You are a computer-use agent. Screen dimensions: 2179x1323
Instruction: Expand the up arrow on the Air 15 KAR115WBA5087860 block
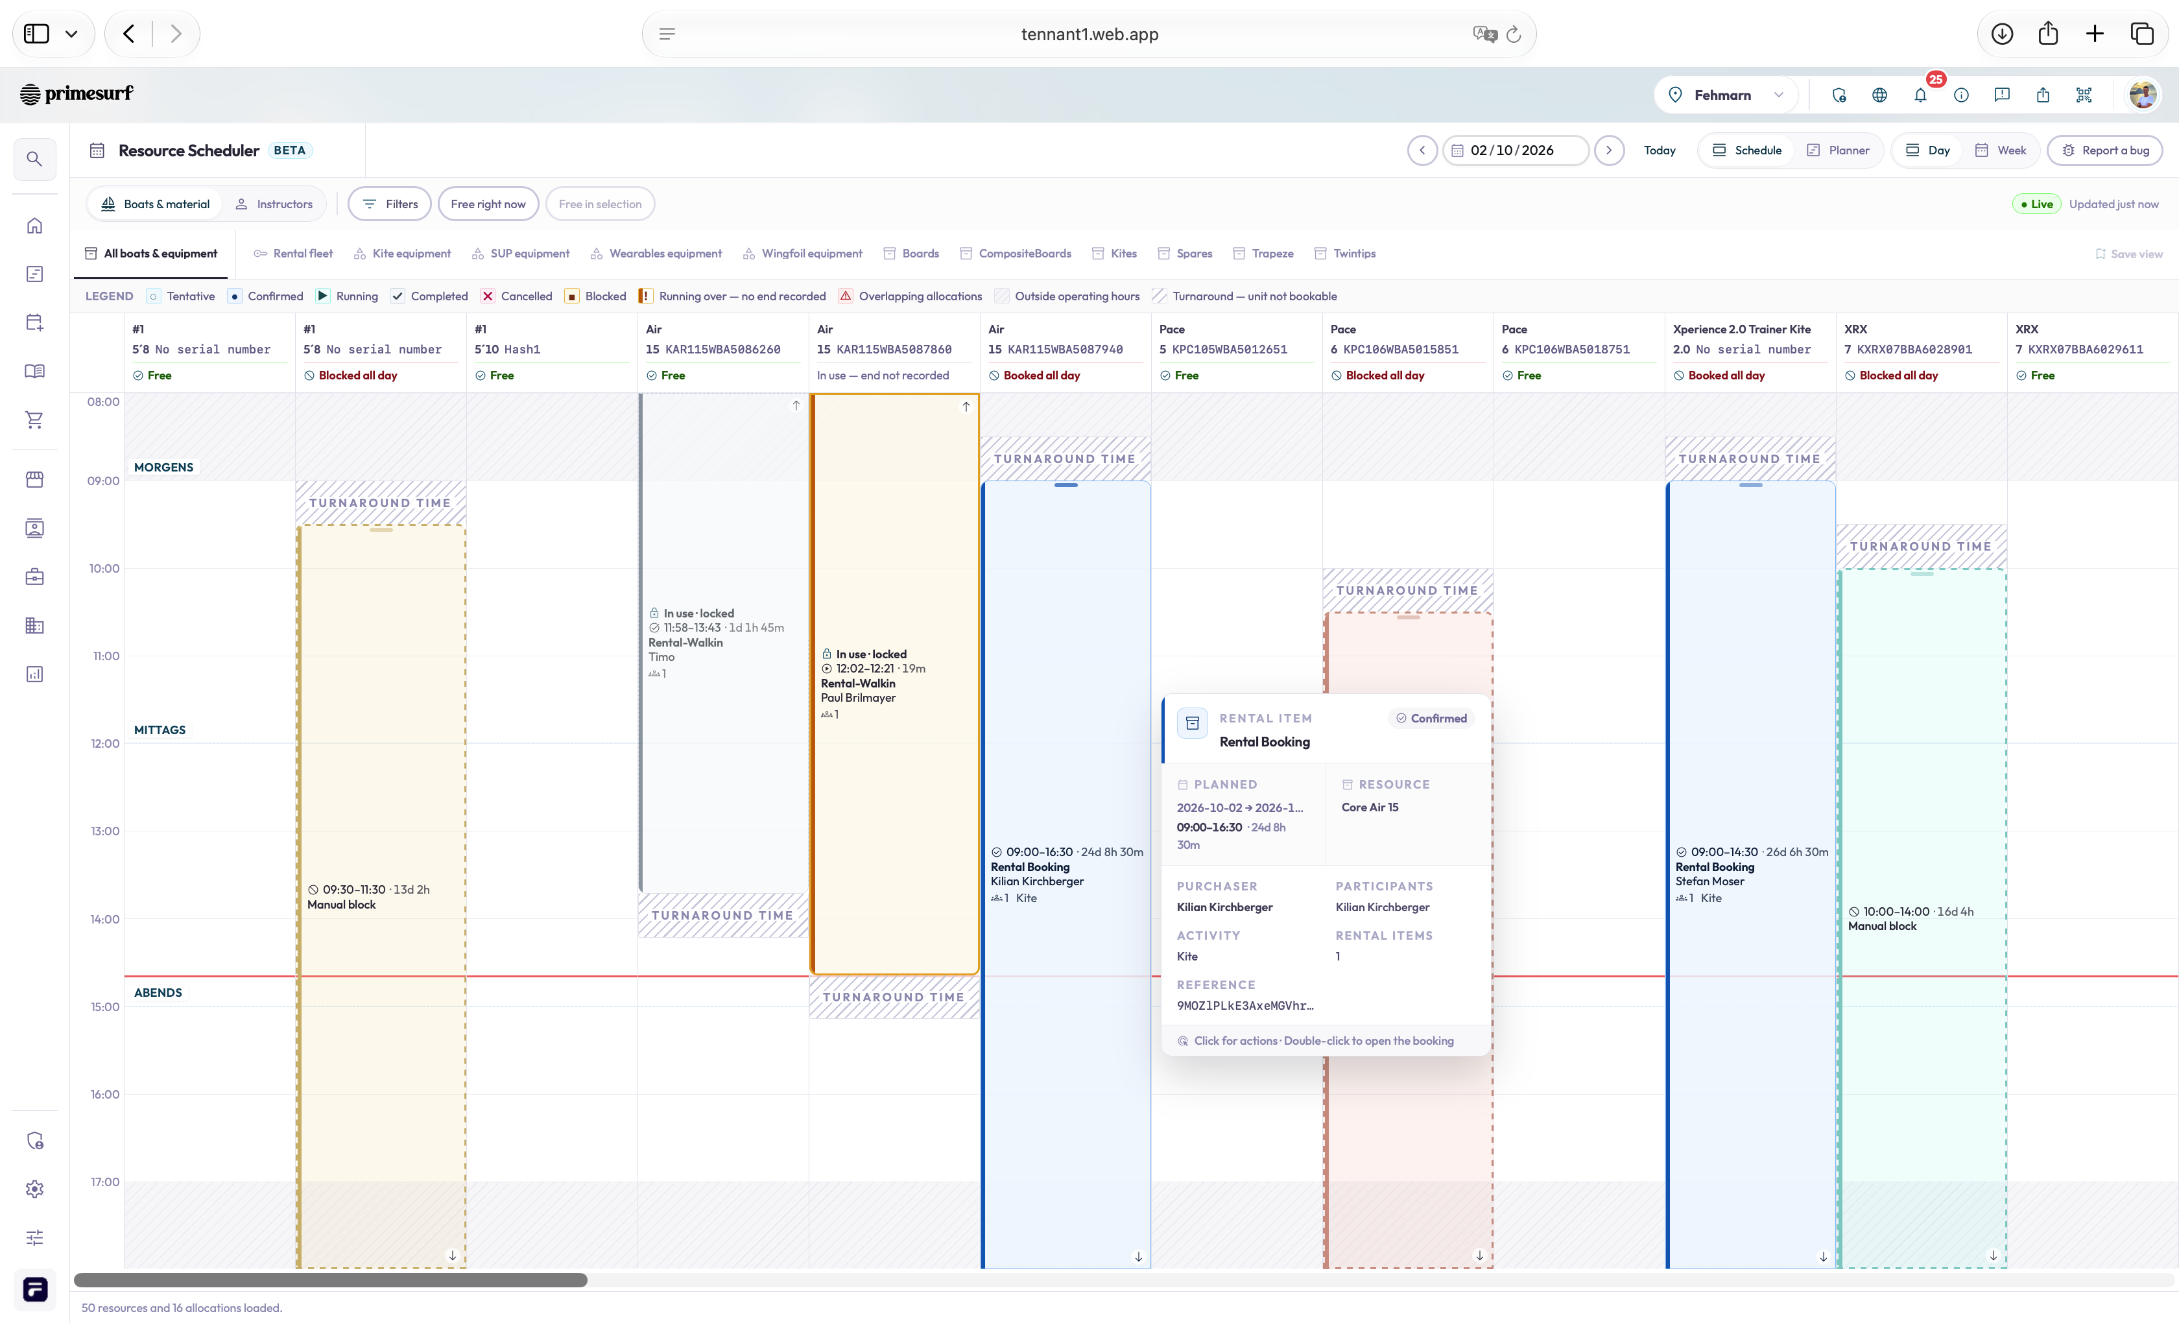[966, 407]
